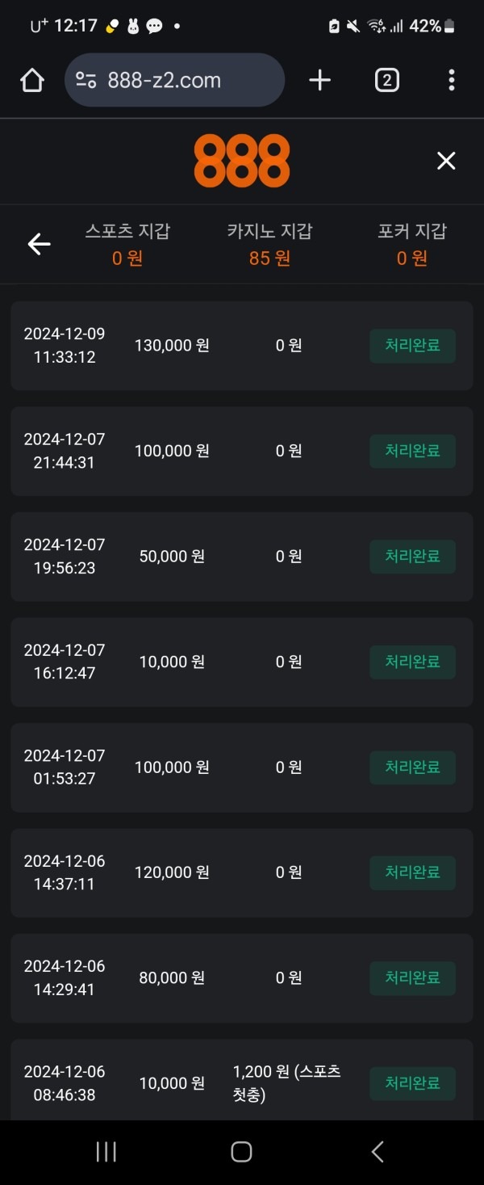This screenshot has height=1185, width=484.
Task: Tap the 888 site logo
Action: pos(241,160)
